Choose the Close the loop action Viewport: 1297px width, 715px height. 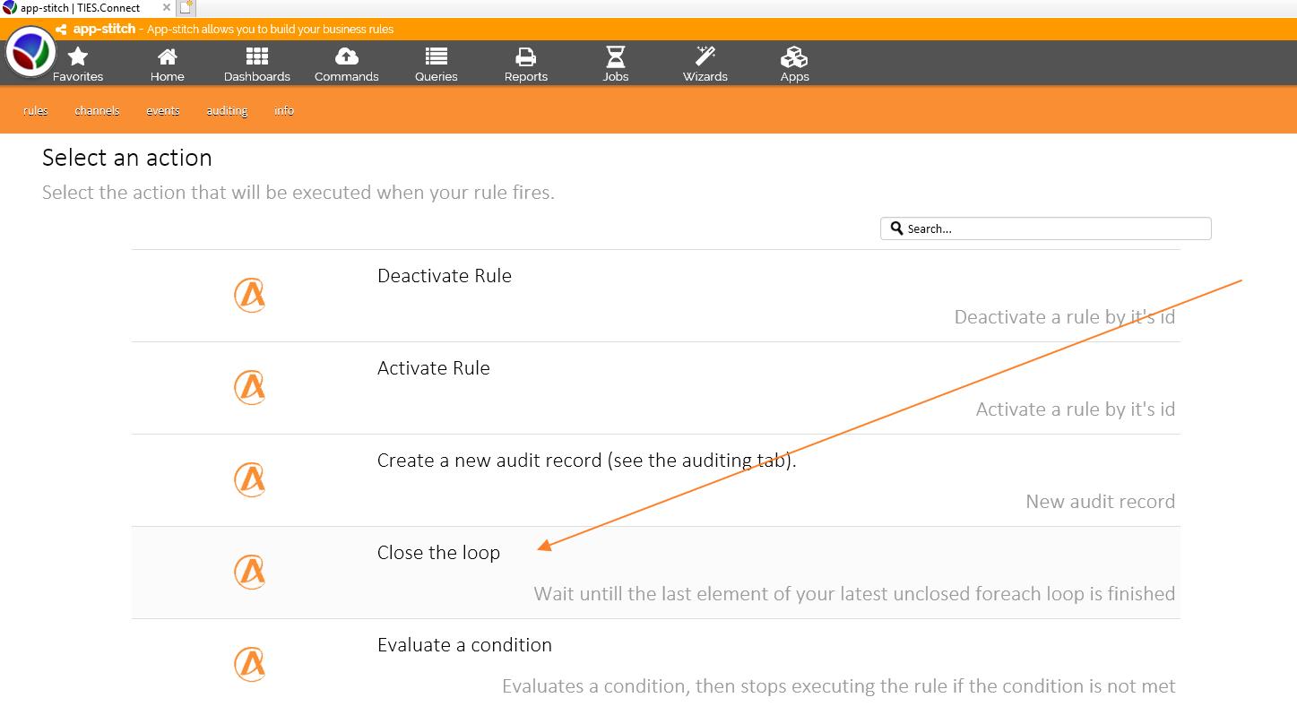tap(438, 553)
